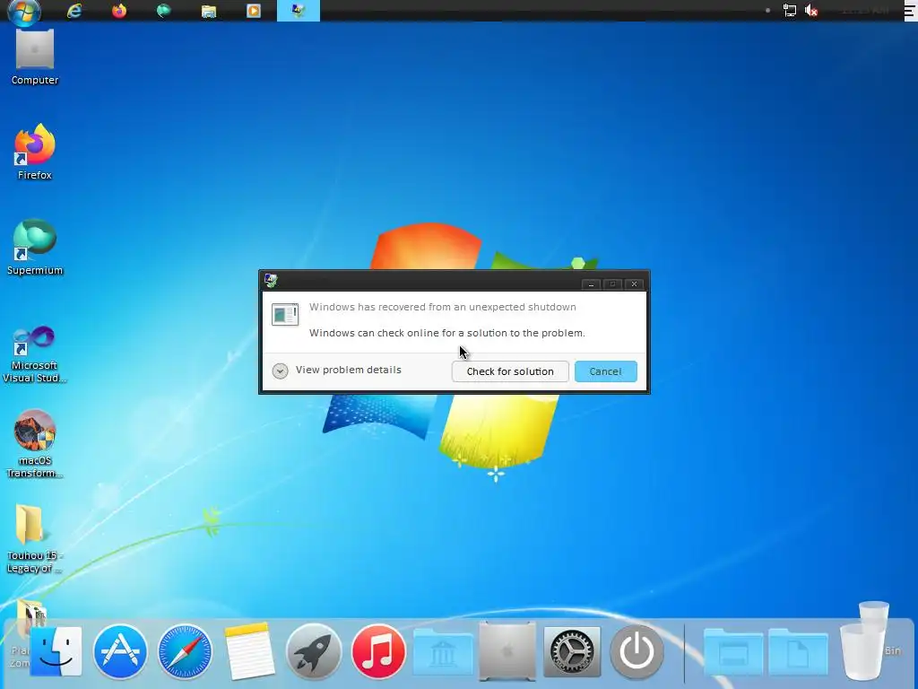Launch Internet Explorer from the top taskbar
This screenshot has height=689, width=918.
[x=74, y=11]
